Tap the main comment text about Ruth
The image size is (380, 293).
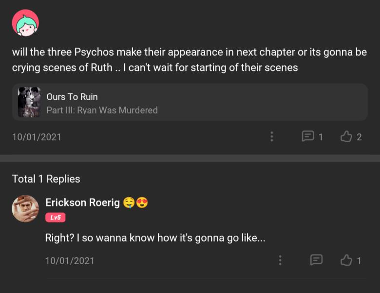(x=189, y=60)
